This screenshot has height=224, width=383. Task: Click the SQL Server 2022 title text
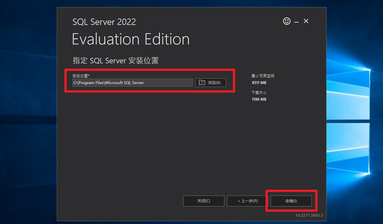[x=104, y=22]
